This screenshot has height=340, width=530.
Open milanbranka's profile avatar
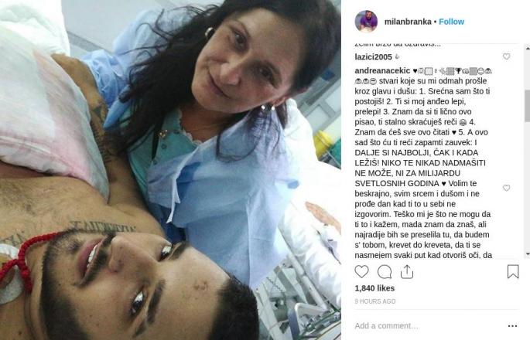(x=366, y=22)
